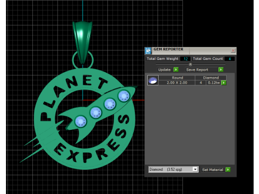Open the Diamond material dropdown
Viewport: 259px width, 194px height.
pos(195,169)
